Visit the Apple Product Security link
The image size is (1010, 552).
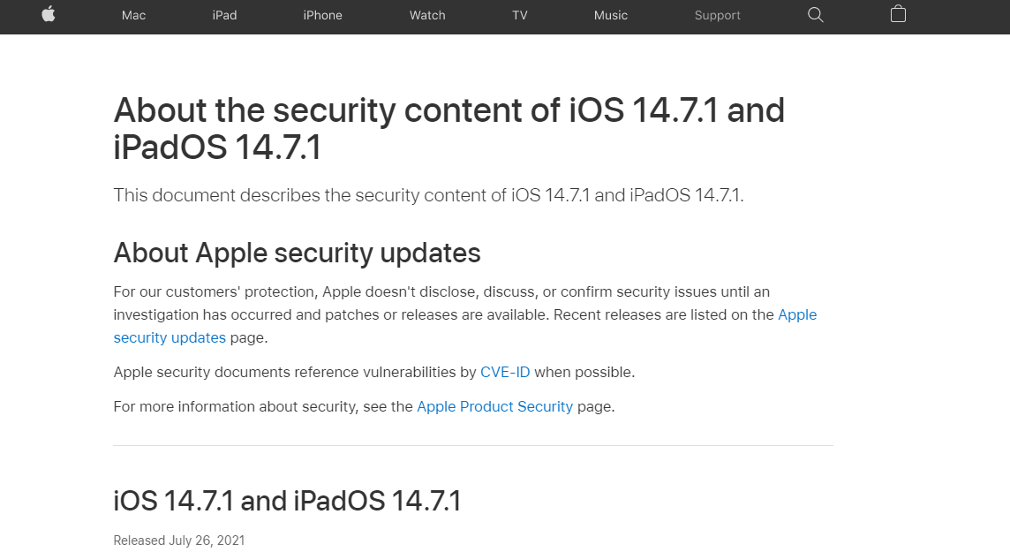click(494, 407)
